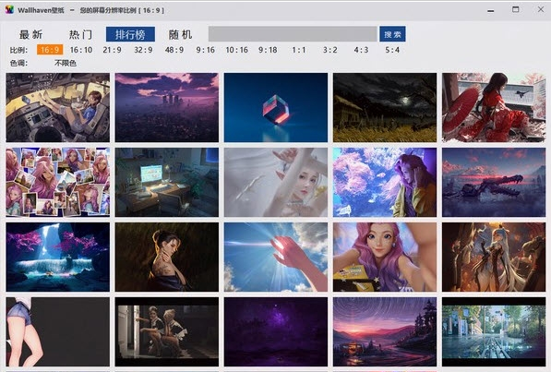Open the red kimono umbrella wallpaper
The height and width of the screenshot is (372, 551).
point(494,108)
